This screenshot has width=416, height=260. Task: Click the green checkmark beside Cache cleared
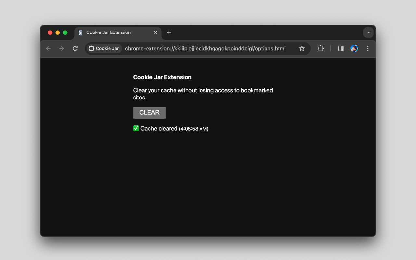(136, 128)
